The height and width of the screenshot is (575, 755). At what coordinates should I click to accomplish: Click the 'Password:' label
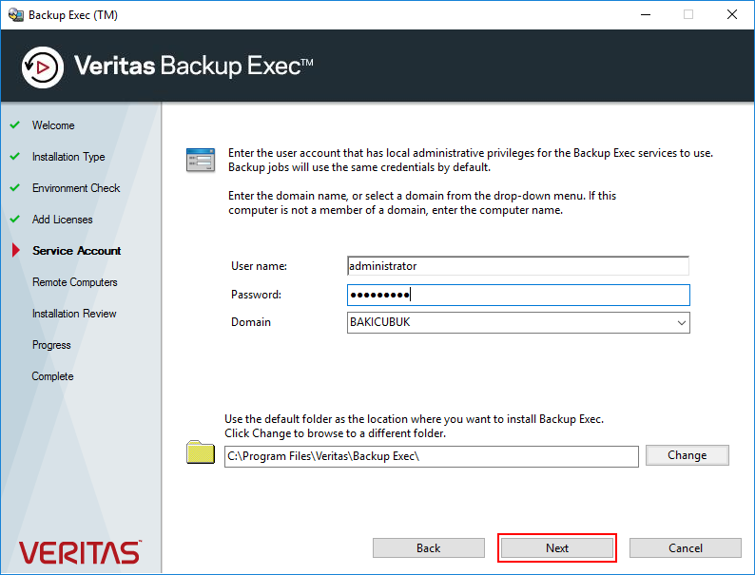point(256,295)
